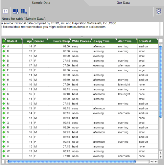This screenshot has height=165, width=164.
Task: Select row marker for student L
Action: (x=4, y=99)
